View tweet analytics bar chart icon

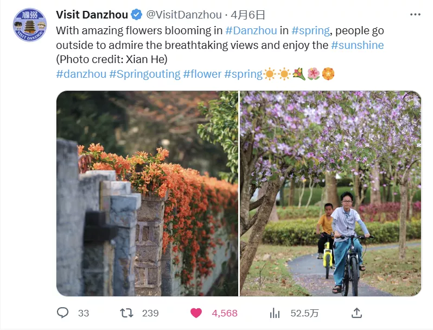point(275,313)
